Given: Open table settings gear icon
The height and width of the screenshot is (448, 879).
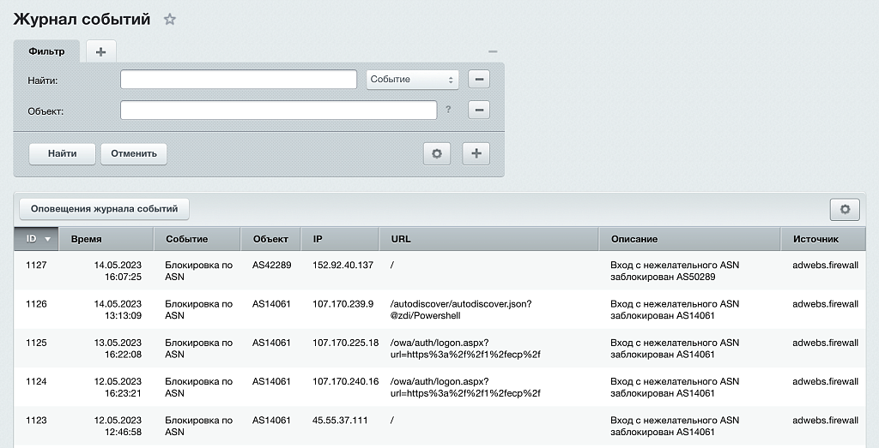Looking at the screenshot, I should (845, 209).
